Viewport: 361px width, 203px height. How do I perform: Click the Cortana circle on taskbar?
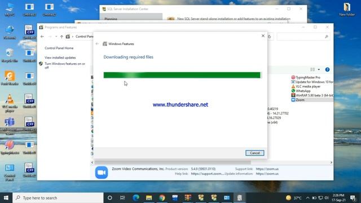click(x=110, y=198)
